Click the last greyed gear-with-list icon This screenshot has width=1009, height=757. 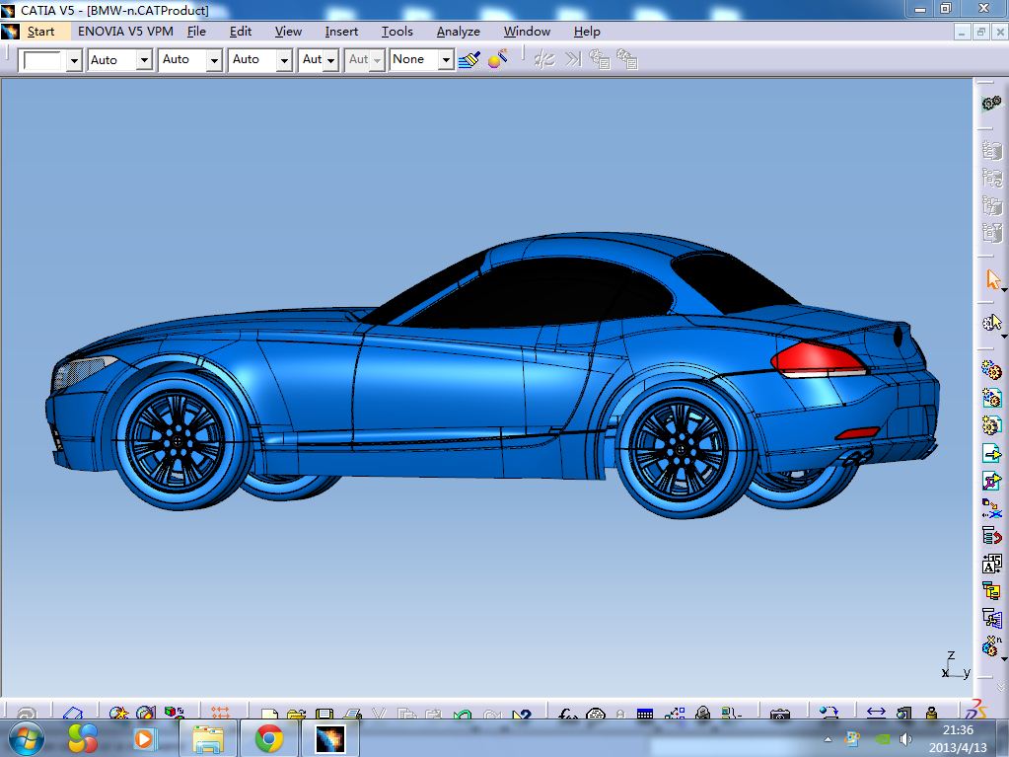[x=626, y=60]
